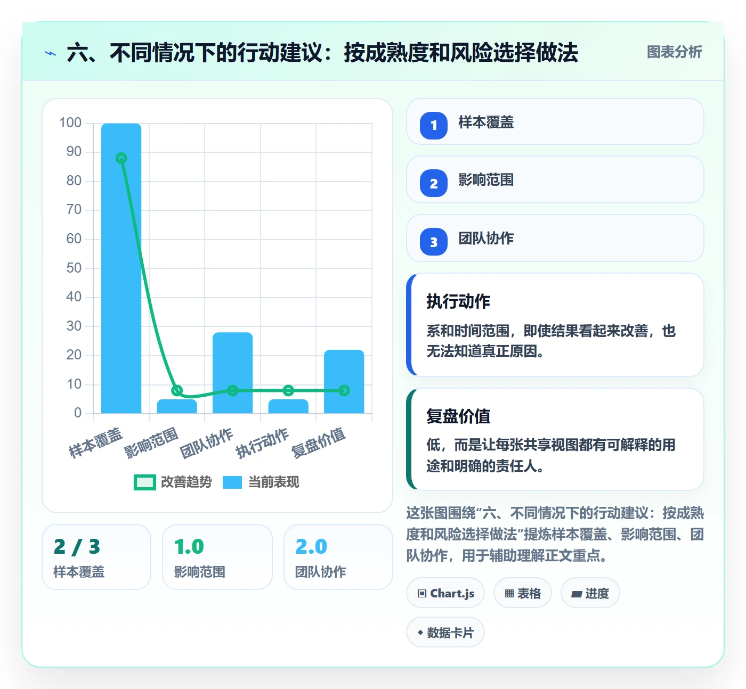Click the 样本覆盖 bar in chart
Image resolution: width=746 pixels, height=689 pixels.
pos(121,268)
